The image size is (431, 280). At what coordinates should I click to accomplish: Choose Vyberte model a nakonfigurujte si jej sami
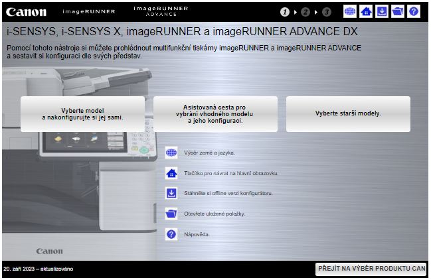(x=83, y=114)
